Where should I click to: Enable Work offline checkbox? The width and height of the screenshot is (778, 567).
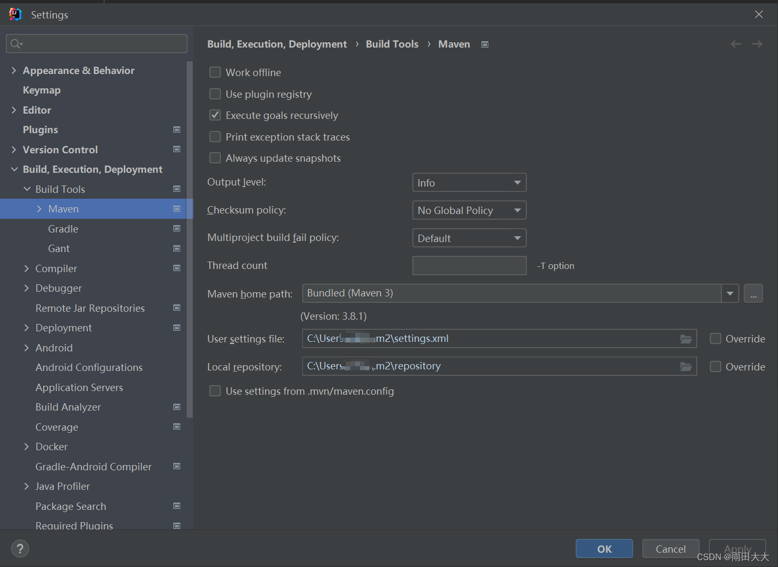point(215,72)
